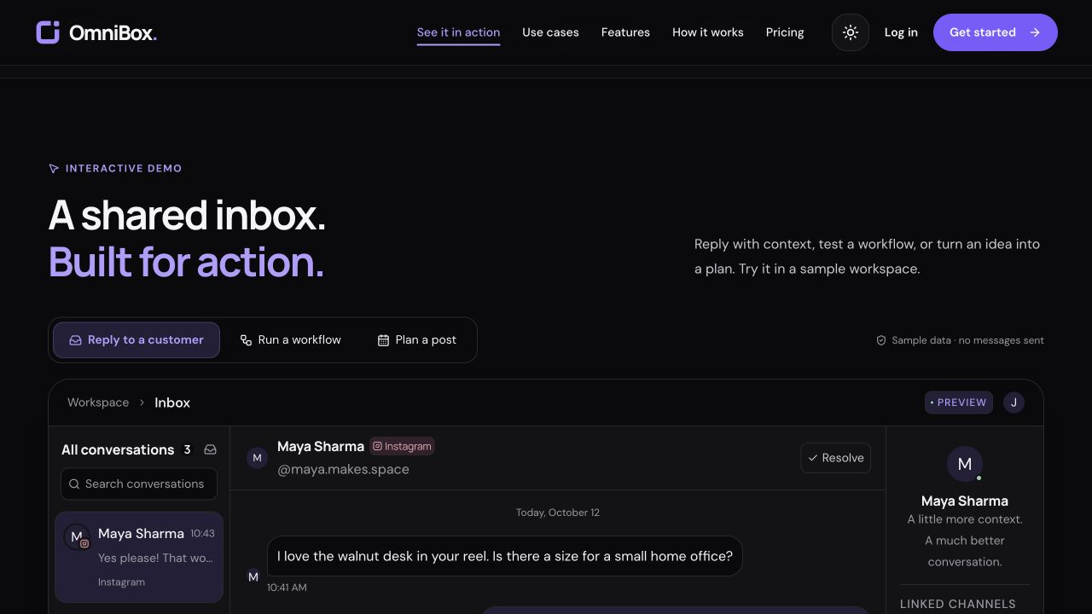Click the Instagram channel badge by Maya Sharma
The width and height of the screenshot is (1092, 614).
402,446
